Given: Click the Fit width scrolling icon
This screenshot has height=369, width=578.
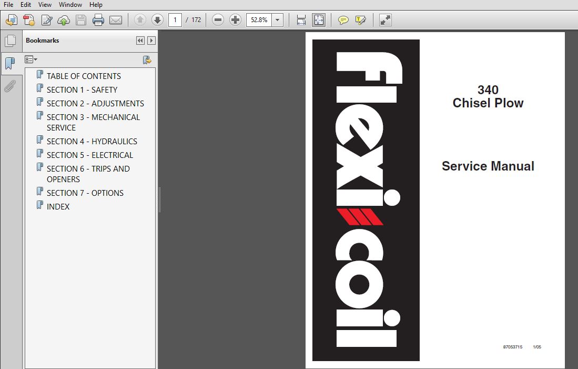Looking at the screenshot, I should [301, 20].
